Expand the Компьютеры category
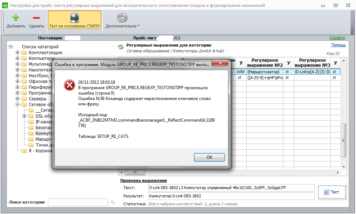356x214 pixels. 18,58
